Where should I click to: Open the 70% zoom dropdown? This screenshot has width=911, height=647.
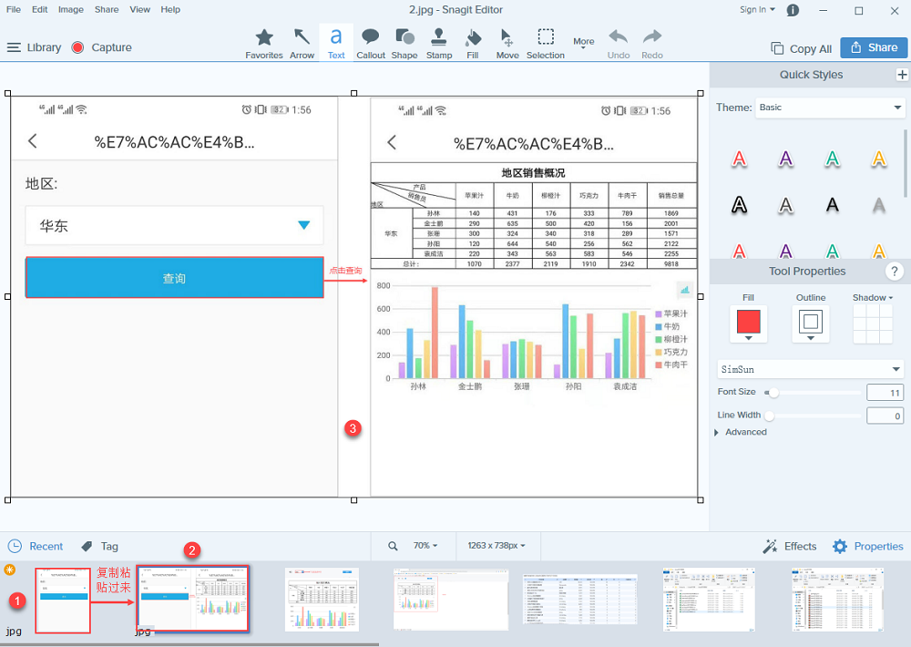click(425, 545)
